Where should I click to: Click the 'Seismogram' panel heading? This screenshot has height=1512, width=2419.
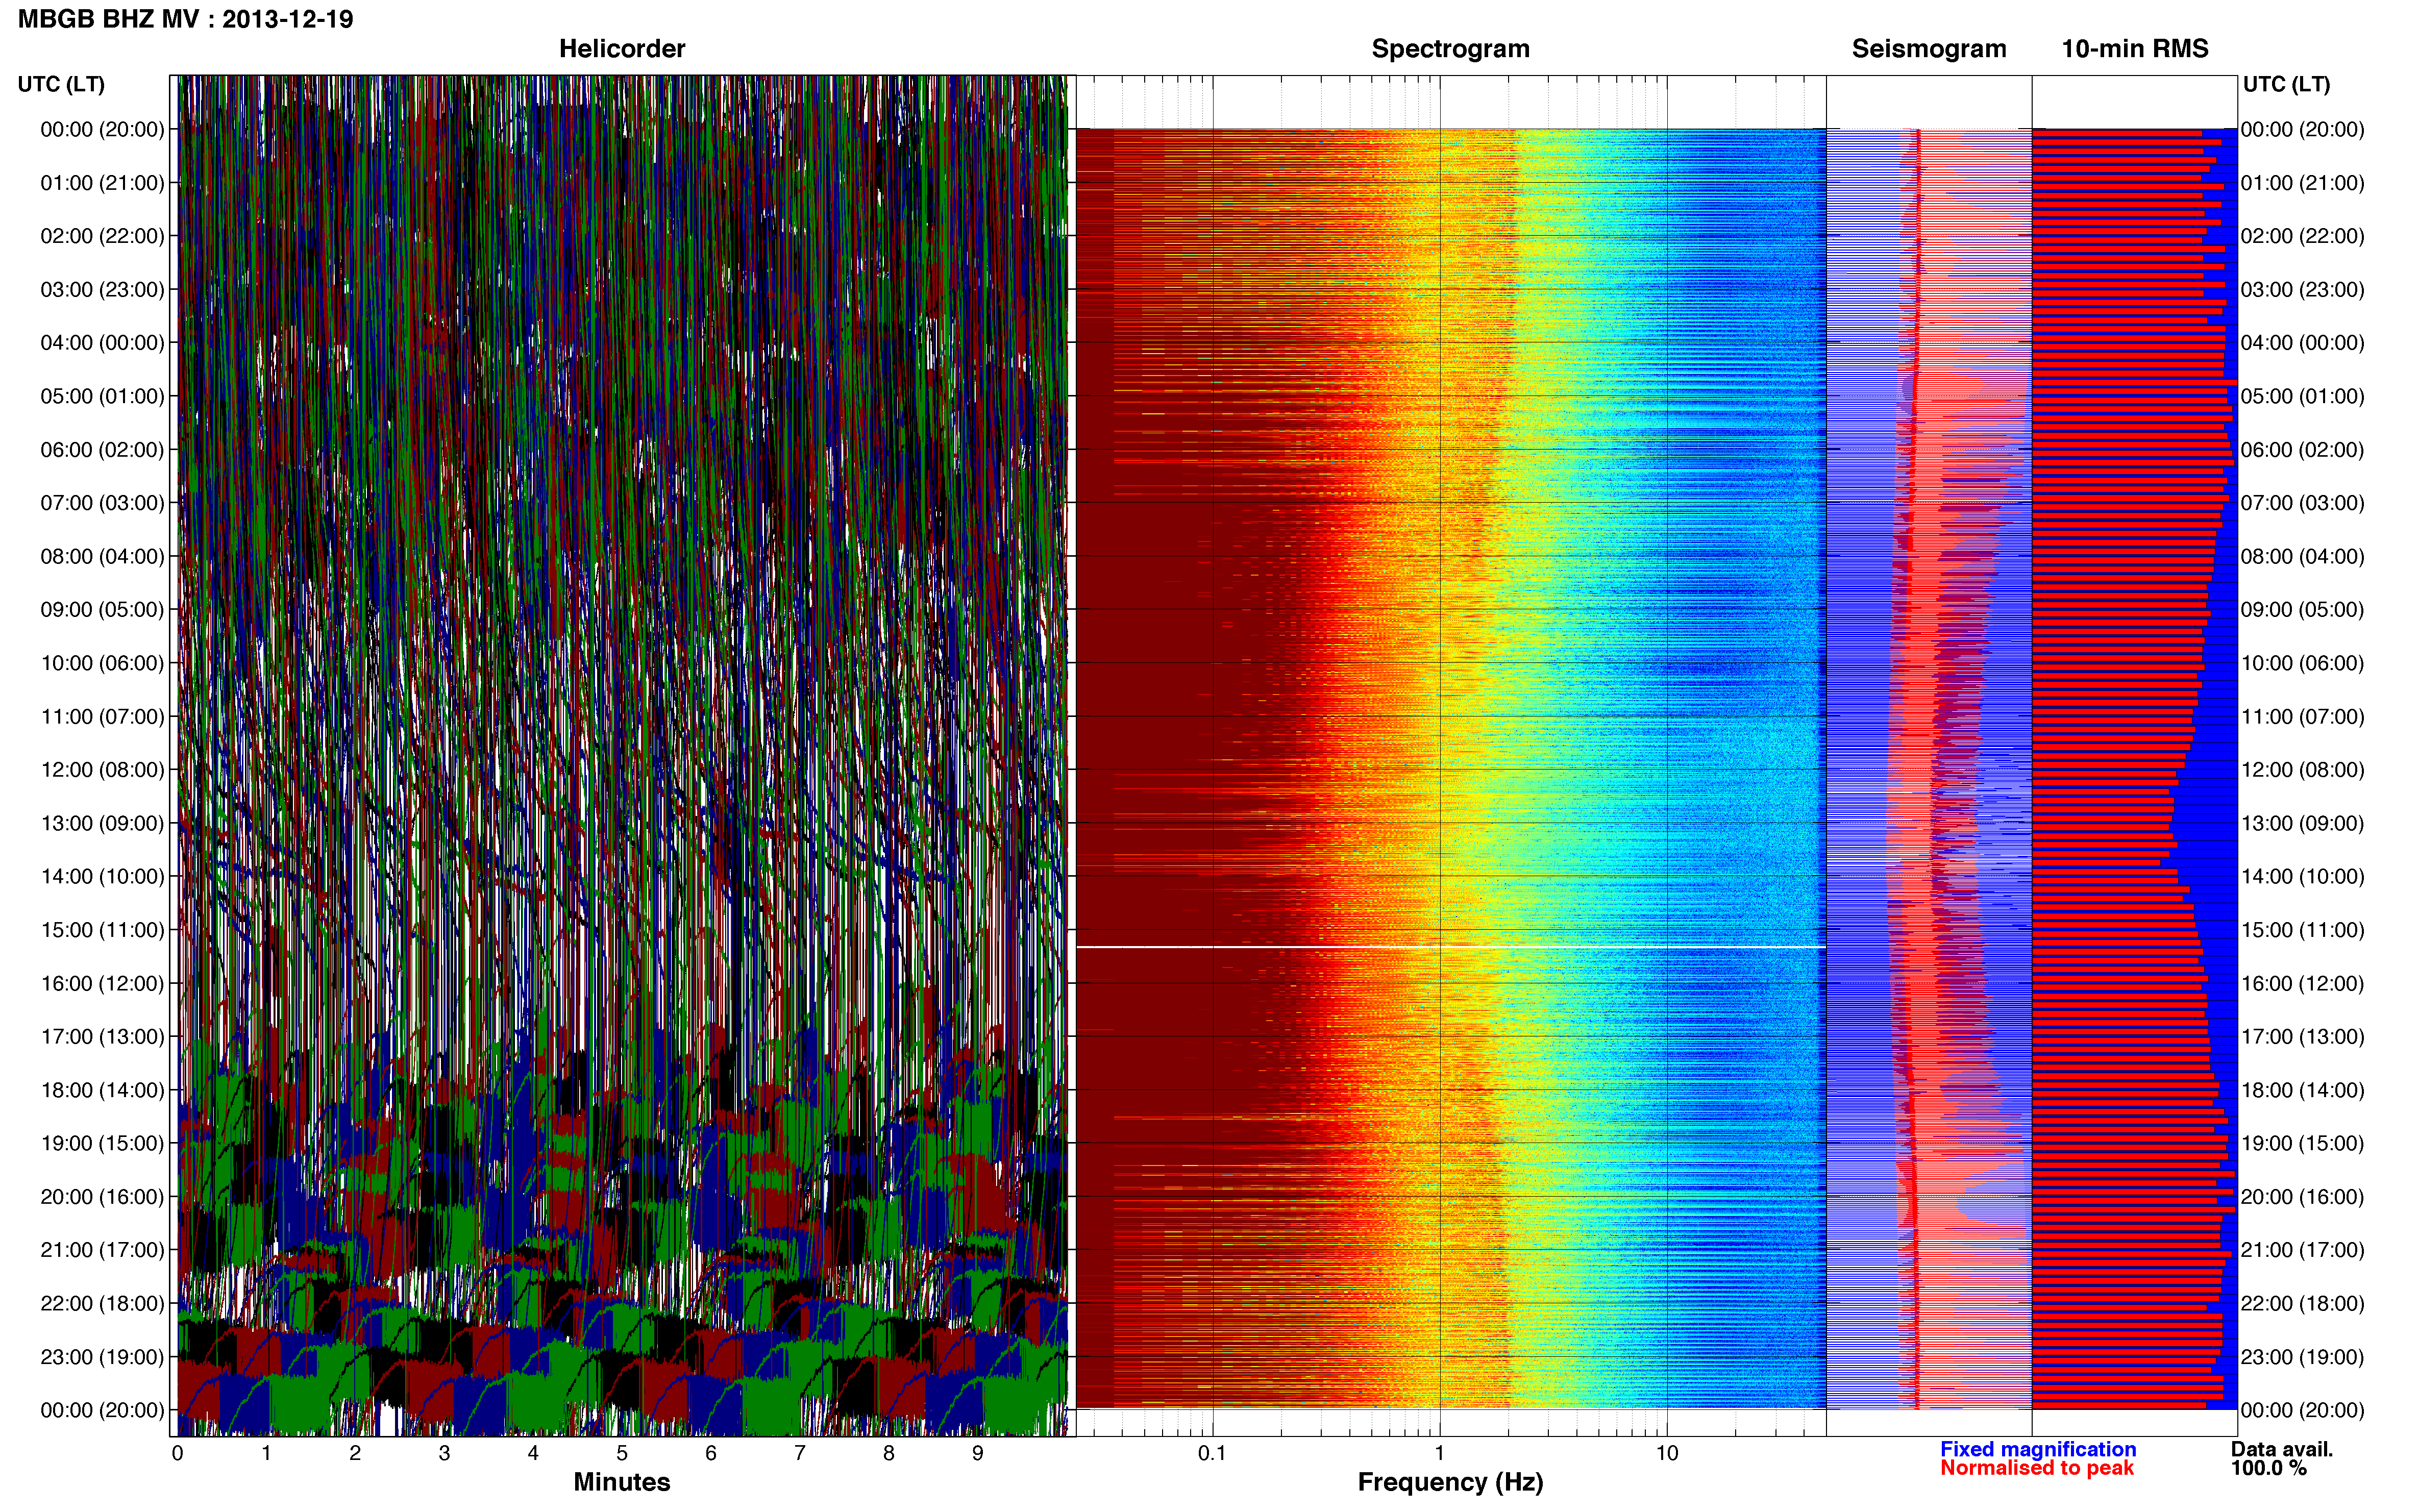(1929, 49)
